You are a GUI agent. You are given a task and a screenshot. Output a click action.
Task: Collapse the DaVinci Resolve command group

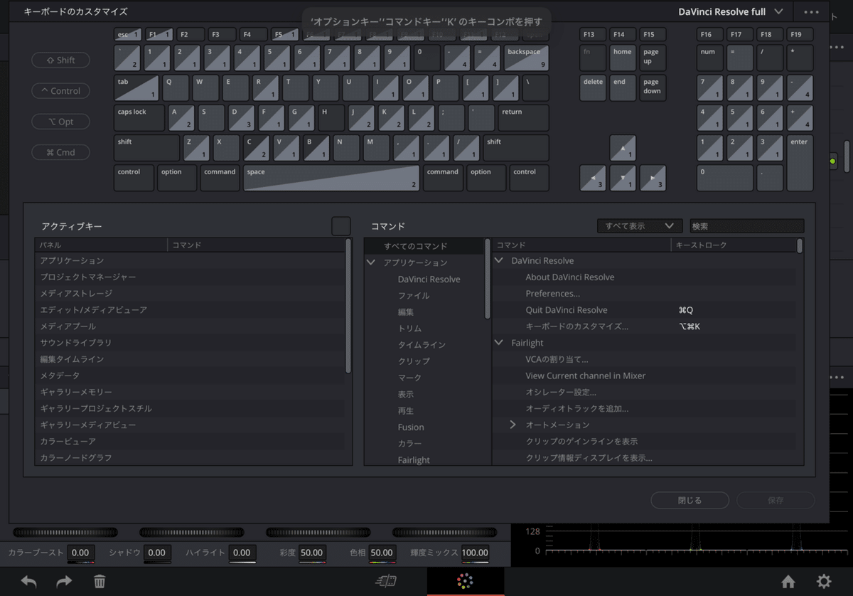click(x=499, y=260)
